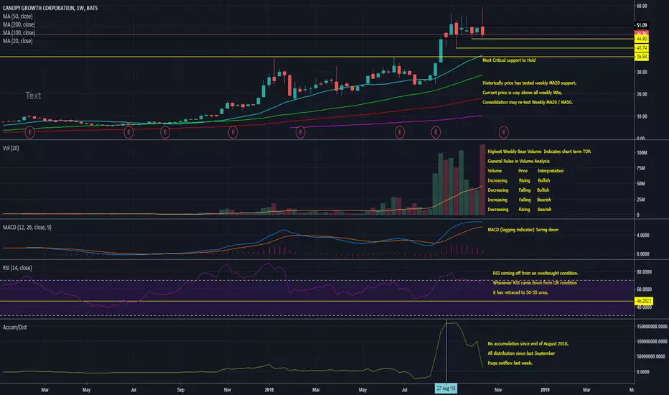Click 'No accumulation since end of August' note

tap(528, 344)
